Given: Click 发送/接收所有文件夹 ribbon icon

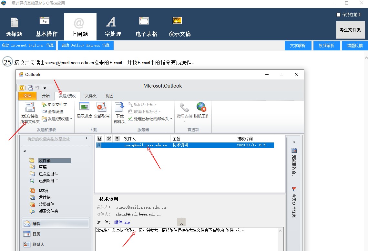Looking at the screenshot, I should click(x=30, y=113).
